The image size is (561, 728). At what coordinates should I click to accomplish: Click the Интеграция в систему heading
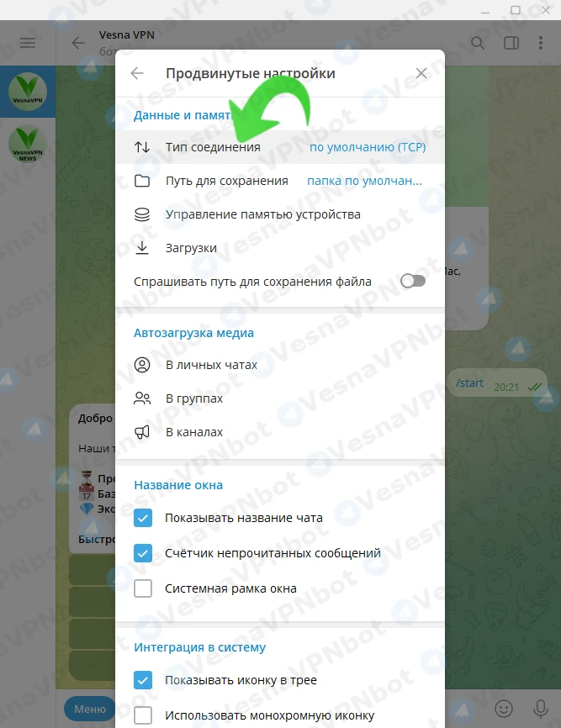pos(199,647)
